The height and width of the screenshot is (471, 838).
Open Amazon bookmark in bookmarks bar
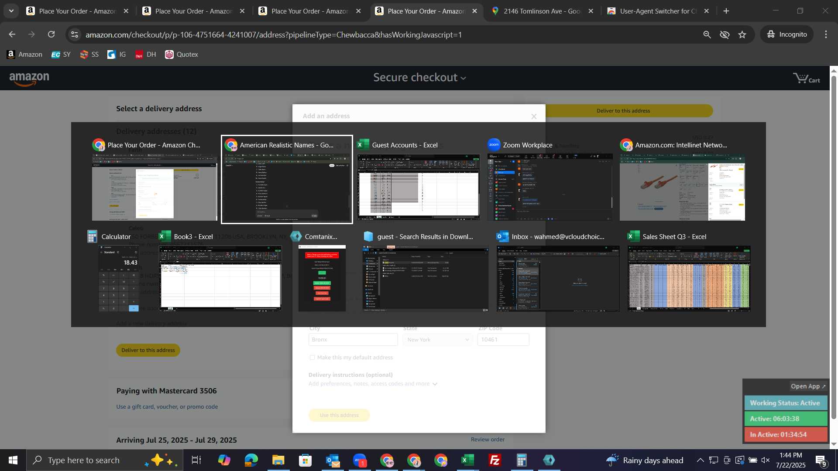click(24, 55)
